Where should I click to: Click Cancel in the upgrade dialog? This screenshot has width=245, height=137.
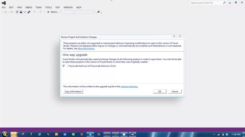click(175, 91)
